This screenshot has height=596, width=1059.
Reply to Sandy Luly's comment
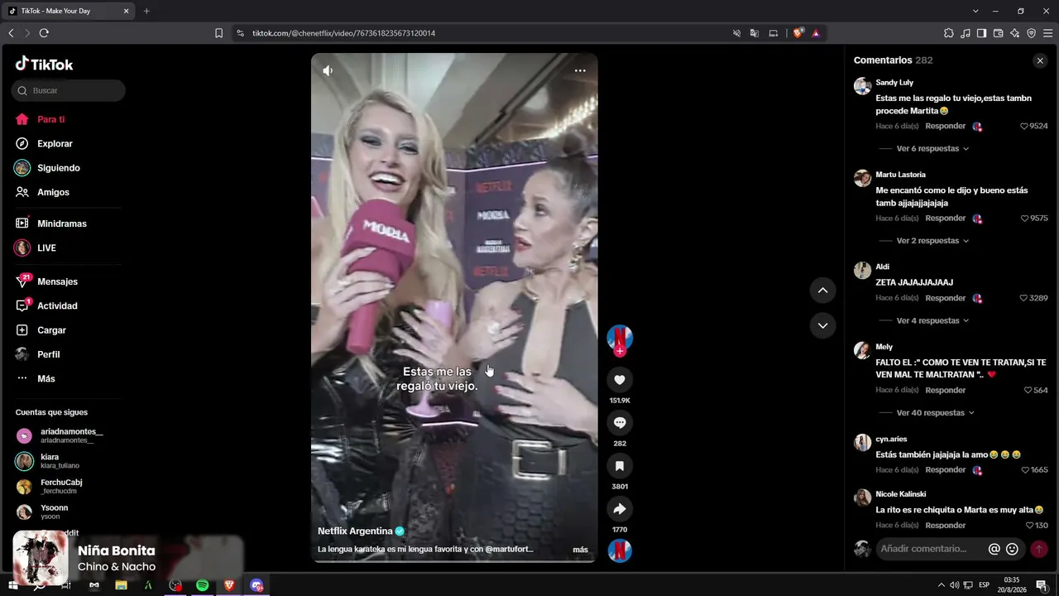pos(946,126)
